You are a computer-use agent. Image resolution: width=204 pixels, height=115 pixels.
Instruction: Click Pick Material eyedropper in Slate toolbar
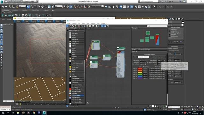(x=70, y=26)
